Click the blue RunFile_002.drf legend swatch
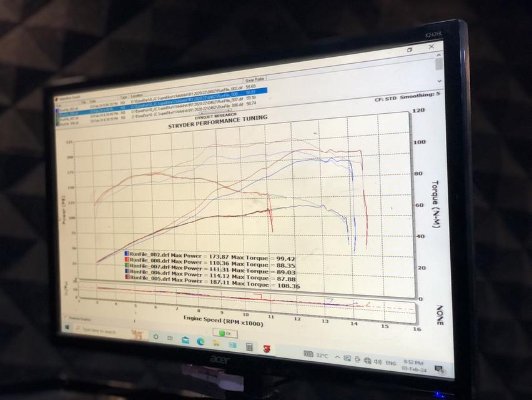The width and height of the screenshot is (532, 400). click(127, 253)
